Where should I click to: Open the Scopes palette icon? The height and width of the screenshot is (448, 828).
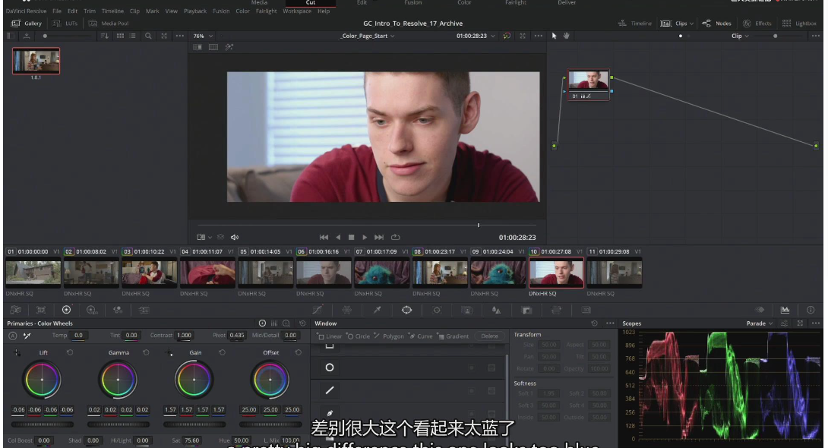pos(785,310)
